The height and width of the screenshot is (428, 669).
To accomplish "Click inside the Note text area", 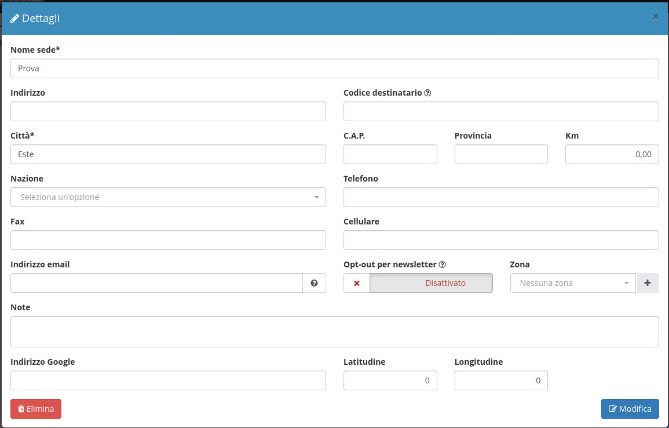I will 334,332.
